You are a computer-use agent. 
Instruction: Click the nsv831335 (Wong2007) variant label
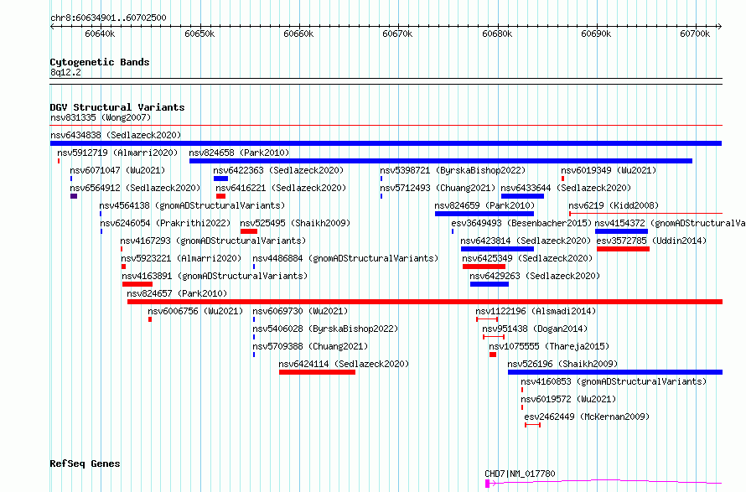101,117
